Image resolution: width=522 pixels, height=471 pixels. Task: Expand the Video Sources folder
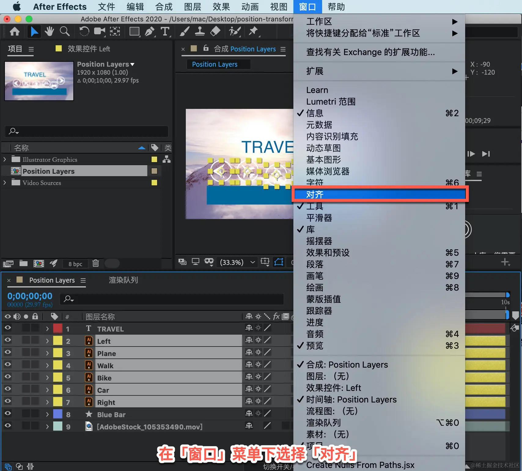[x=5, y=183]
